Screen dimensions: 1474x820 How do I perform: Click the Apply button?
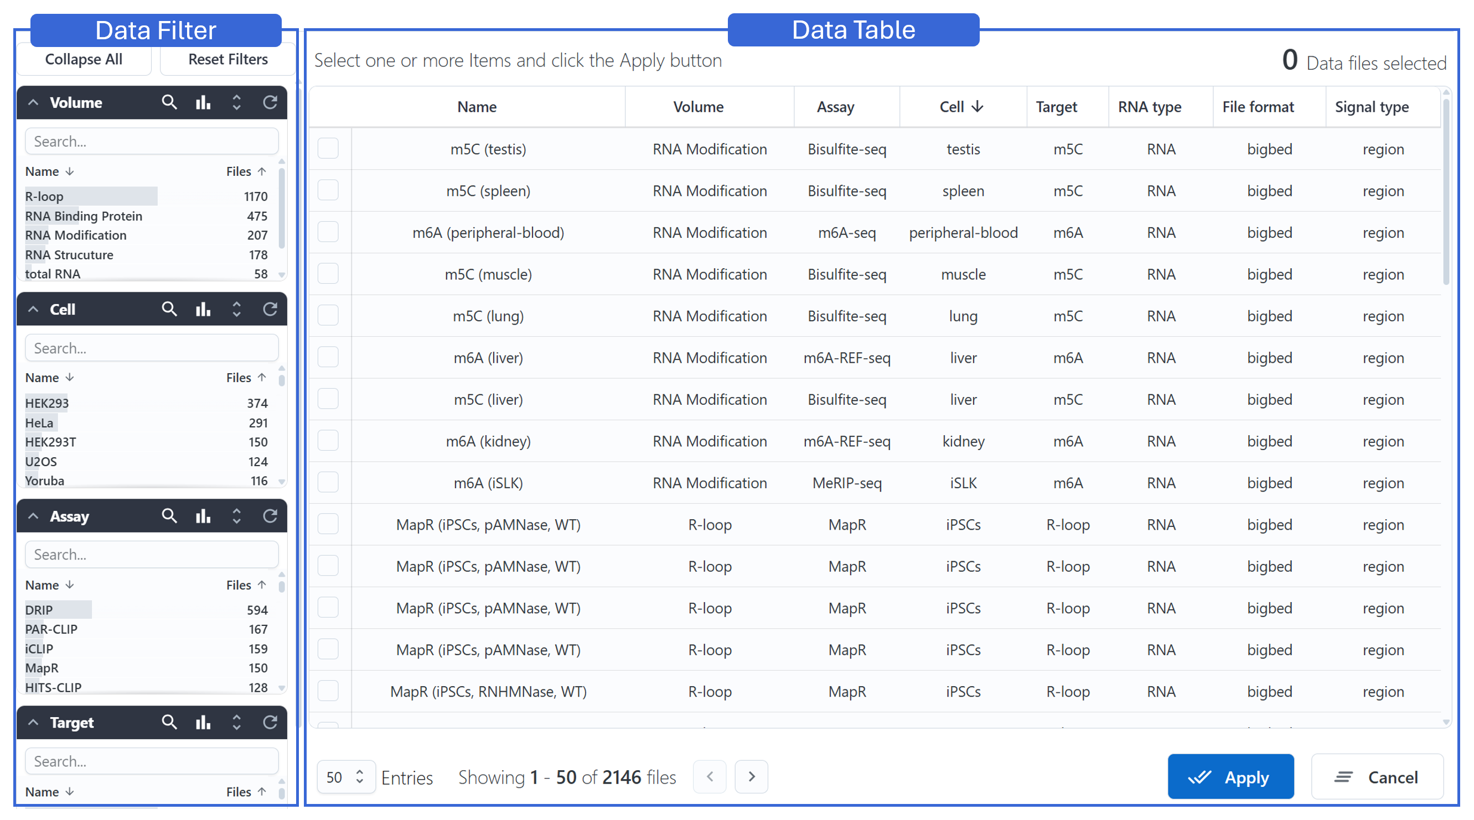pos(1230,776)
